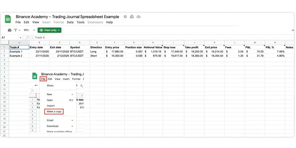Select the 'P&L %' header cell
This screenshot has width=296, height=148.
click(275, 47)
